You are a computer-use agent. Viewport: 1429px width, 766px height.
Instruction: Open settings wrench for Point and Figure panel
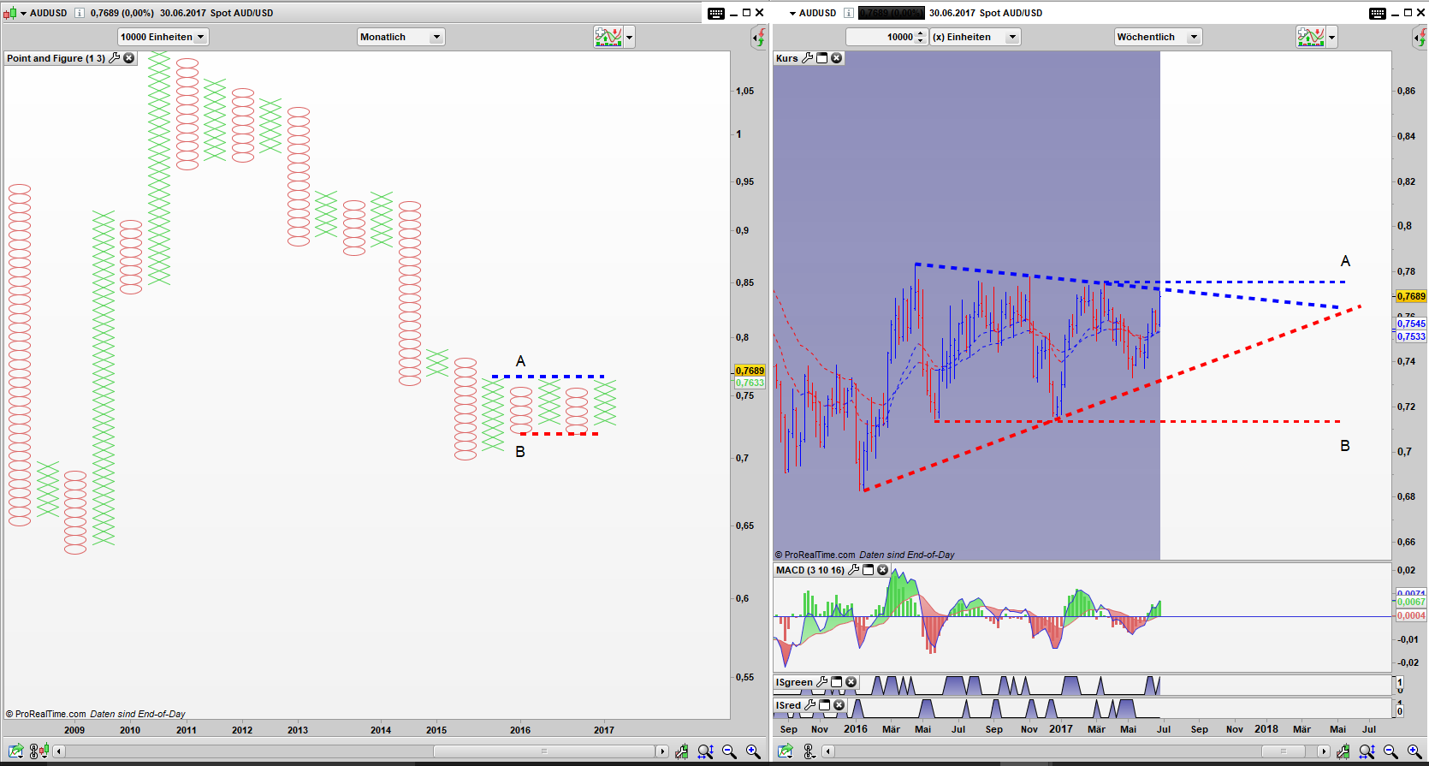[115, 58]
